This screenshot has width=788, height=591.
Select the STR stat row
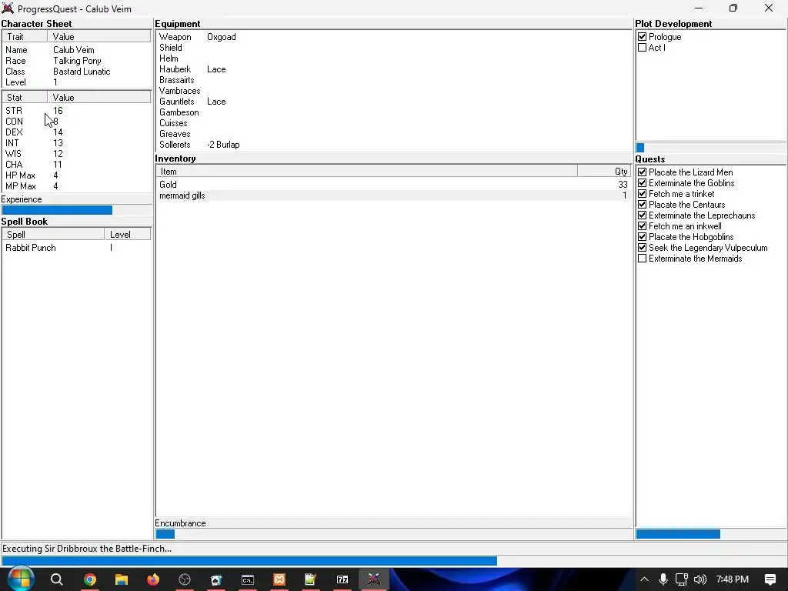(x=76, y=111)
